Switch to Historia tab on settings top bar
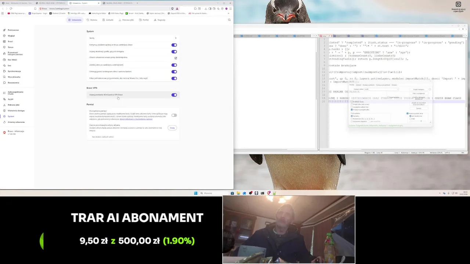Screen dimensions: 470x264 click(x=92, y=20)
